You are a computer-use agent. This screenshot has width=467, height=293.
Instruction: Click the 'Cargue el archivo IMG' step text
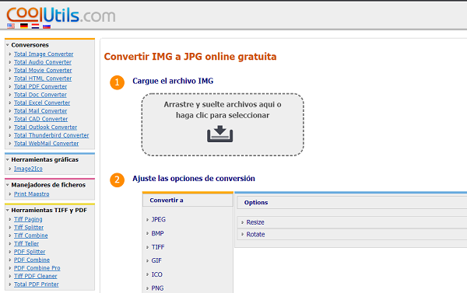pos(173,81)
